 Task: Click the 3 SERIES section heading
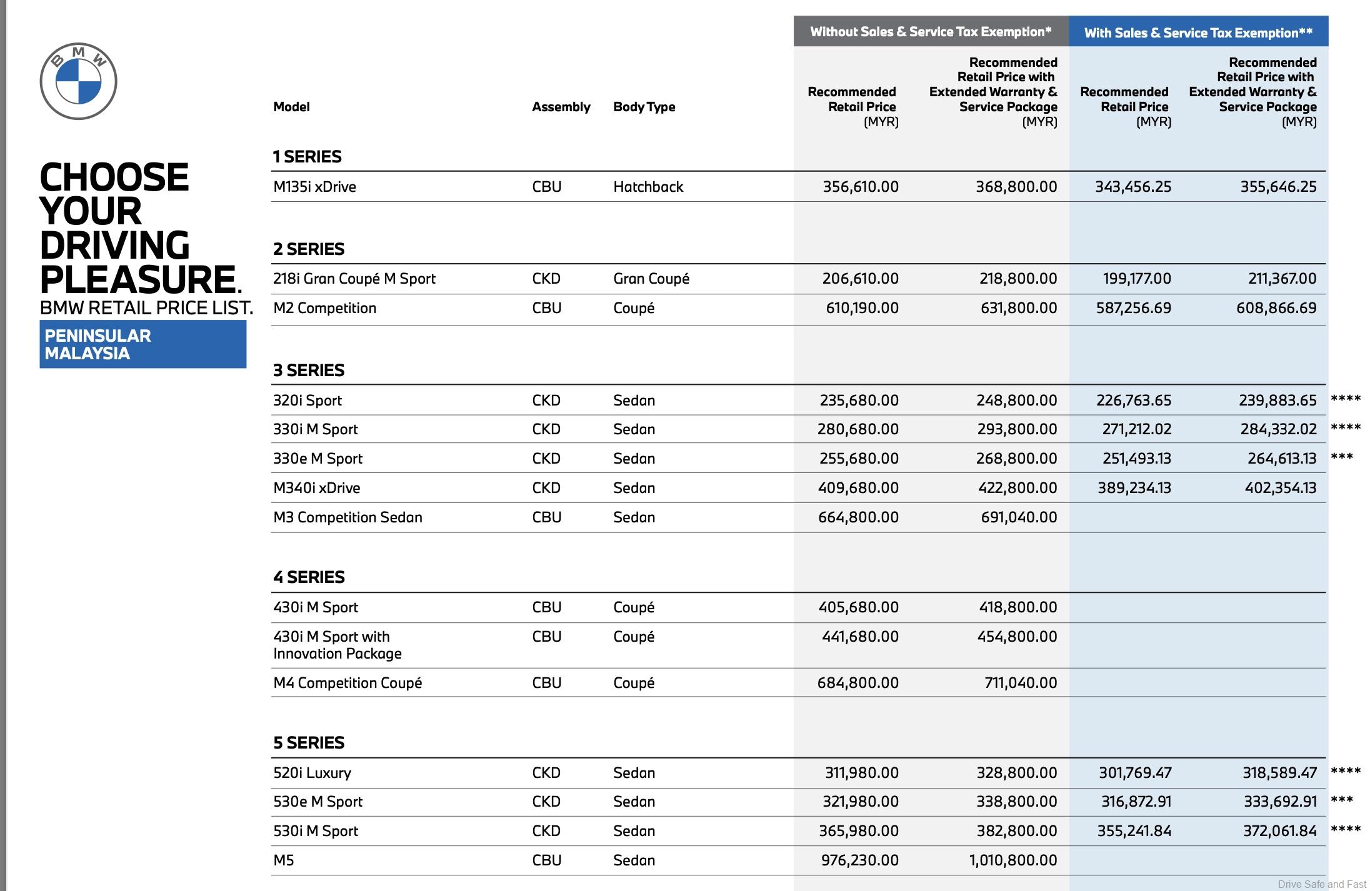308,371
